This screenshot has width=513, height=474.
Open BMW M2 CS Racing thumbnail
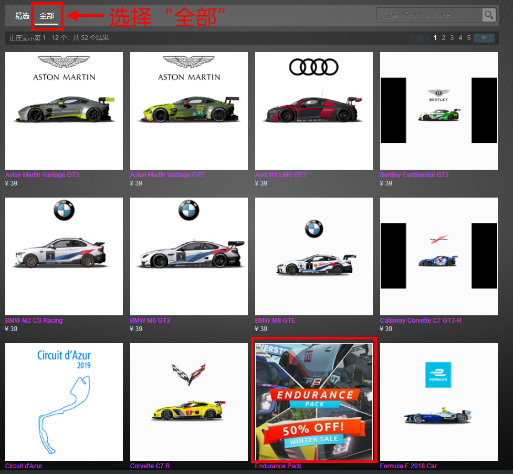(x=64, y=256)
